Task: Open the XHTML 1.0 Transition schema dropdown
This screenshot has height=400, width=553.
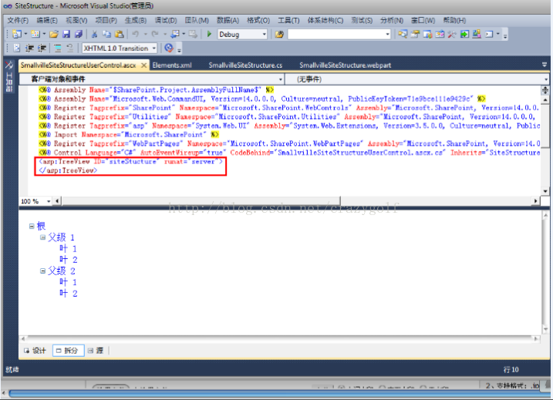Action: pos(154,48)
